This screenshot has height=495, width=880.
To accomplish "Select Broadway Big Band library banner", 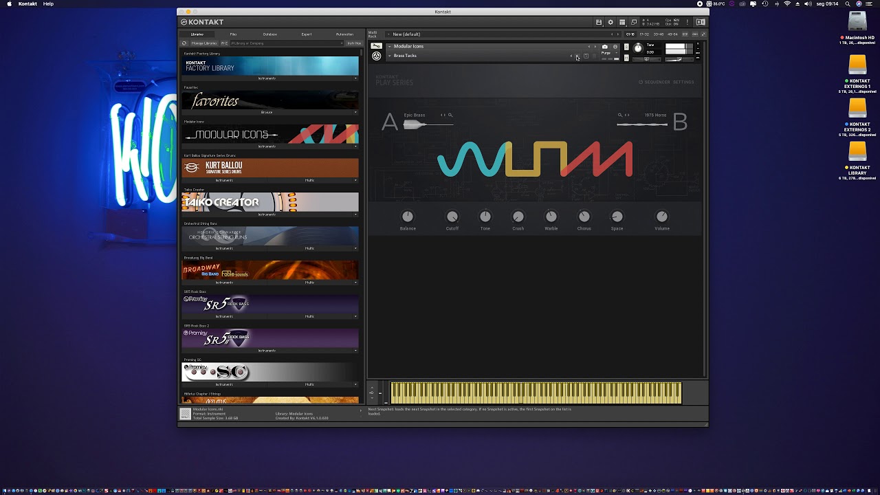I will (270, 270).
